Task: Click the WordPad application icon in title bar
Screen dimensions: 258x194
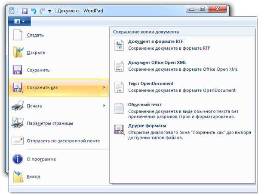Action: [12, 11]
